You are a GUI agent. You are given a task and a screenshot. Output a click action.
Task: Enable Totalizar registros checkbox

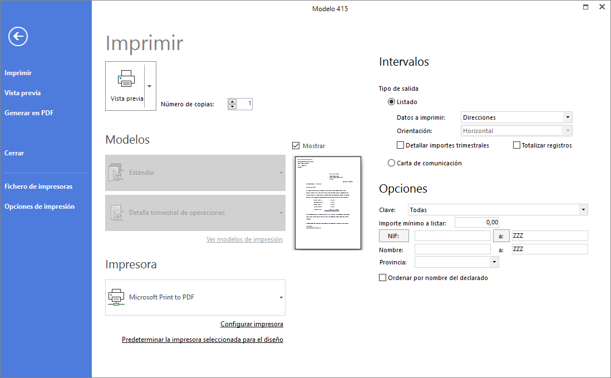[517, 145]
